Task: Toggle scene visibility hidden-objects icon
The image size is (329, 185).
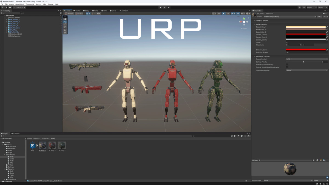Action: [238, 13]
